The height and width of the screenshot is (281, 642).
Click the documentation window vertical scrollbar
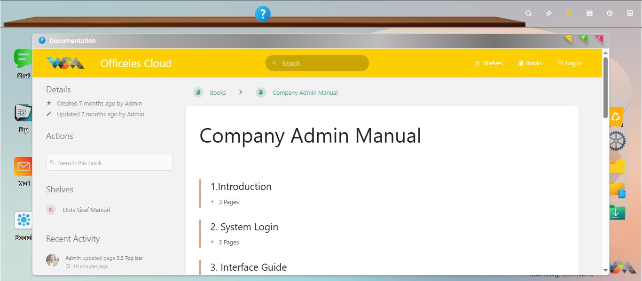(605, 87)
